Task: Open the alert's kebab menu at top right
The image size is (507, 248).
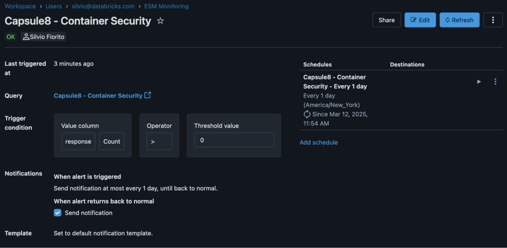Action: [493, 20]
